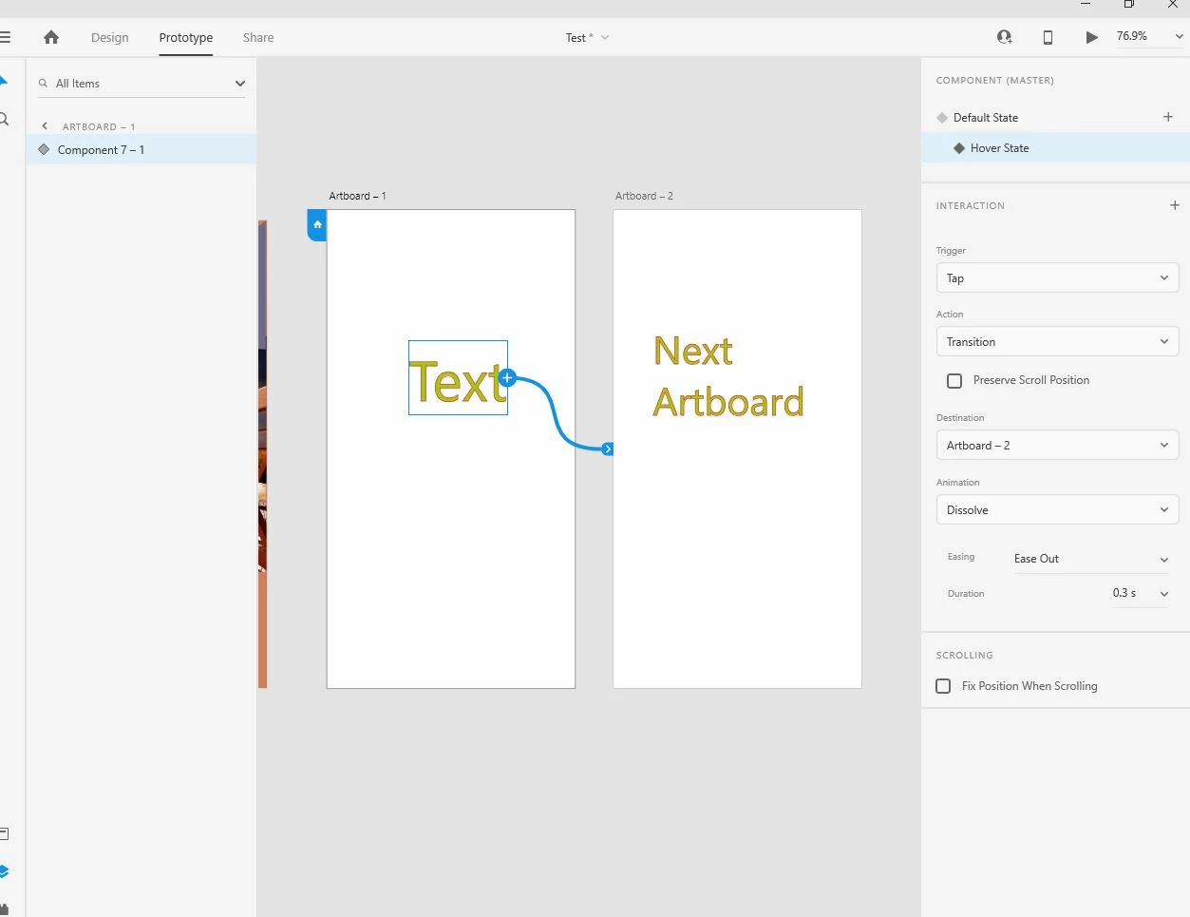Switch to the Share tab

(258, 38)
